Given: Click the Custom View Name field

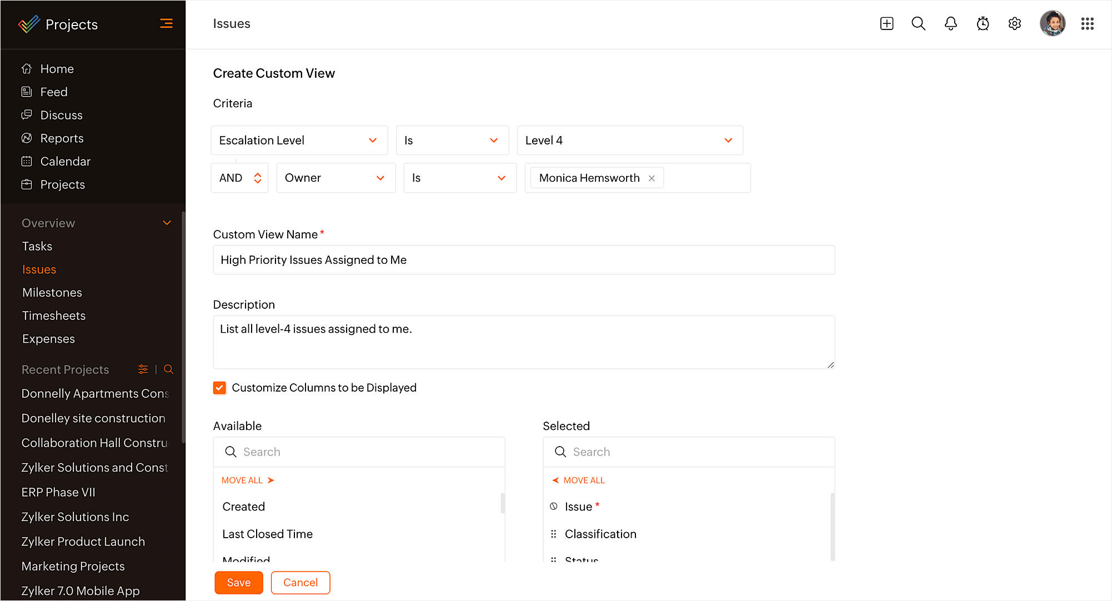Looking at the screenshot, I should pyautogui.click(x=523, y=260).
